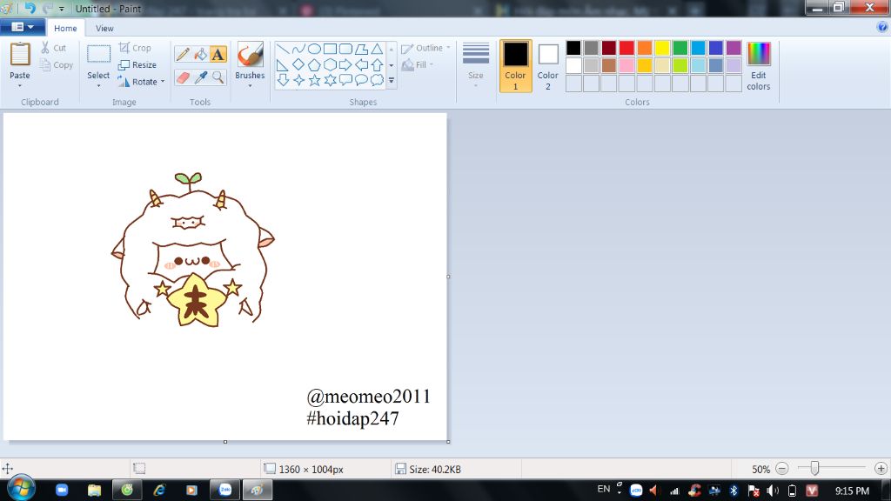Pick the purple color in the palette
The image size is (891, 501).
(x=734, y=48)
